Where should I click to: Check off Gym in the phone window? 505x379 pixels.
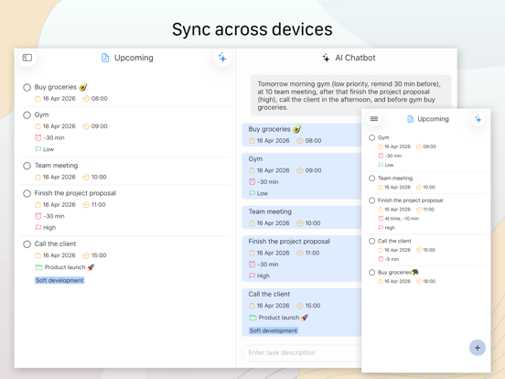(x=372, y=137)
